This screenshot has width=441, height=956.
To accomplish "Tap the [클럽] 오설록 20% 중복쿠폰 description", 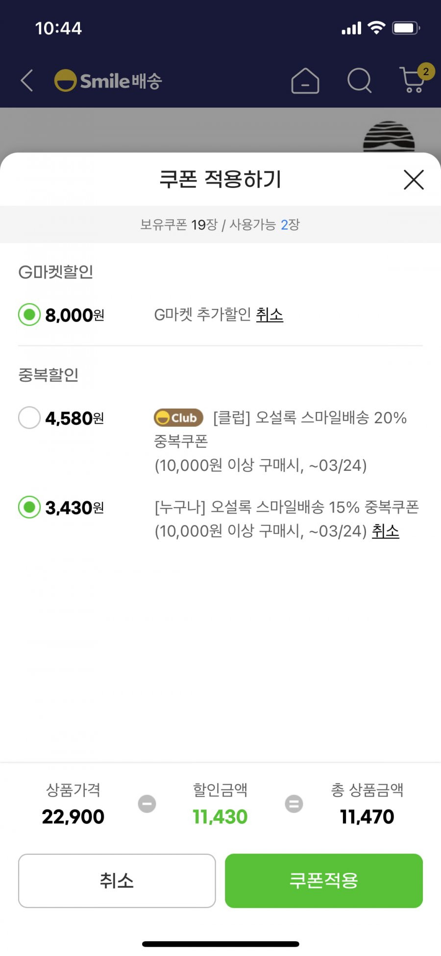I will (x=280, y=441).
